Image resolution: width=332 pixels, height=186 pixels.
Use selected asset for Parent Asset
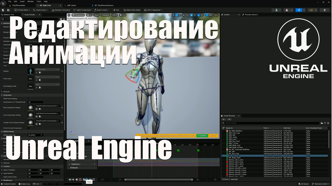(x=37, y=80)
